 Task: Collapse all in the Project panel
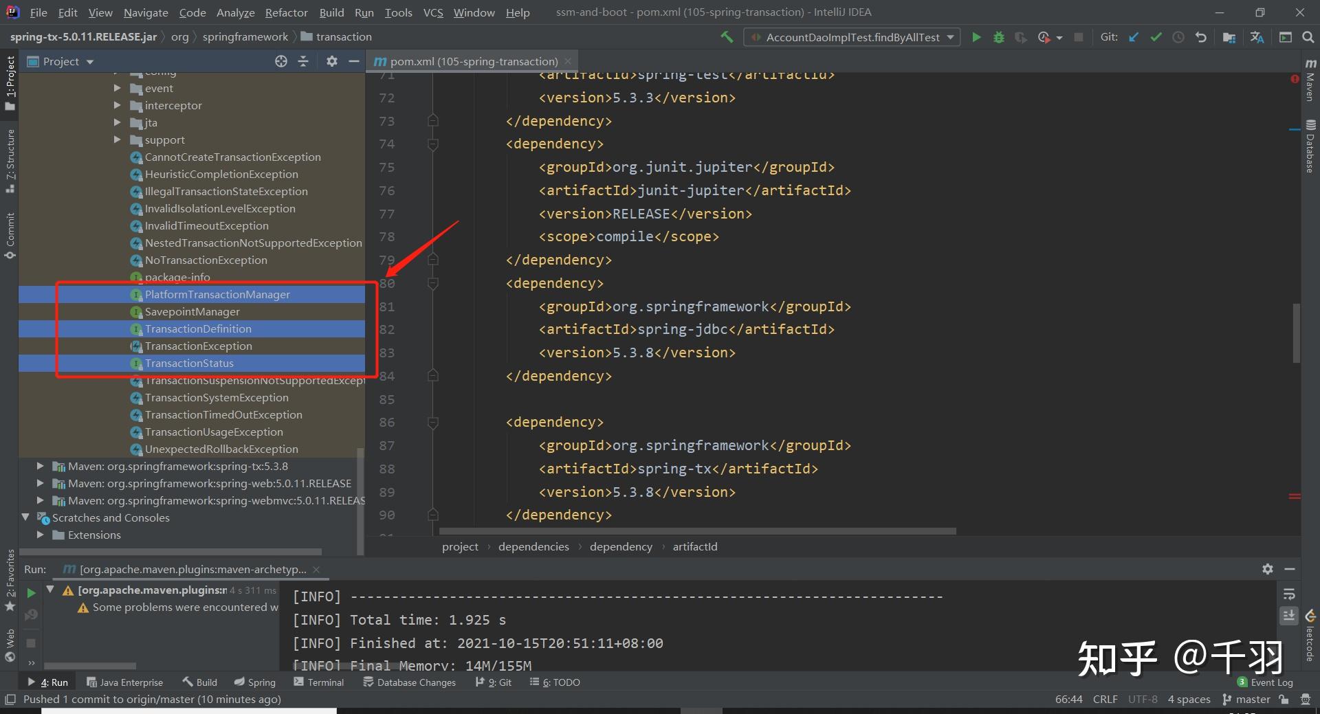303,61
